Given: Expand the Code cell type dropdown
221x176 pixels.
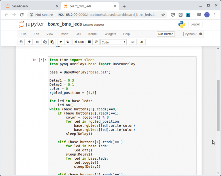Looking at the screenshot, I should tap(113, 42).
